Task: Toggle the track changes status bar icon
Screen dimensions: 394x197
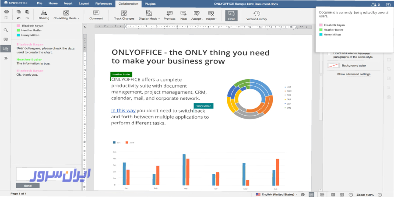Action: [x=322, y=194]
